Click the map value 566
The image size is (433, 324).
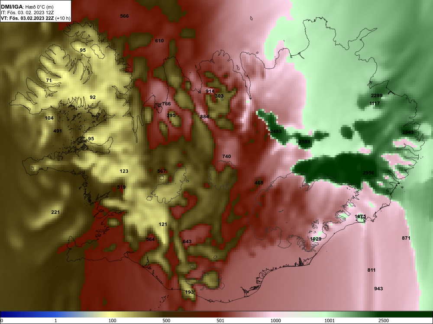(x=125, y=16)
